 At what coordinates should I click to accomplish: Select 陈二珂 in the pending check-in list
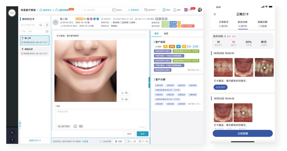pos(35,40)
